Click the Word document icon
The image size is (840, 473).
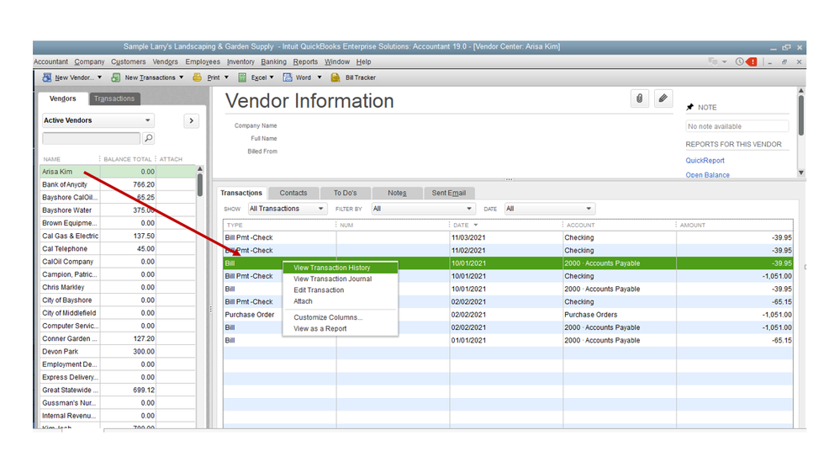tap(288, 77)
